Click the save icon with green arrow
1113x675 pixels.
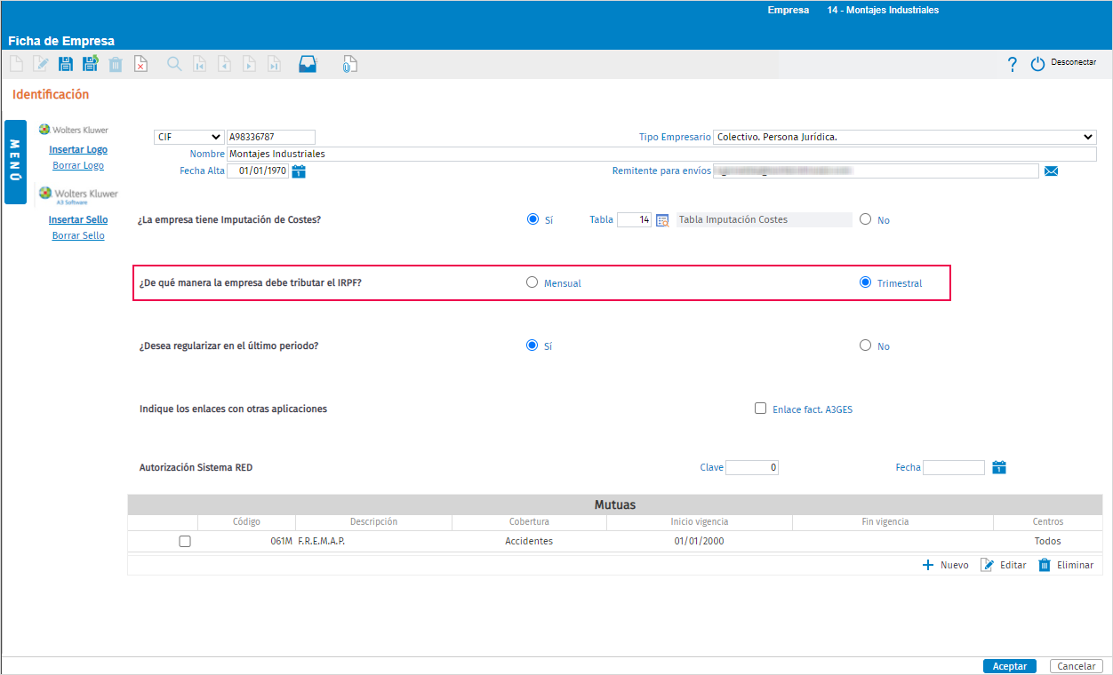point(91,64)
